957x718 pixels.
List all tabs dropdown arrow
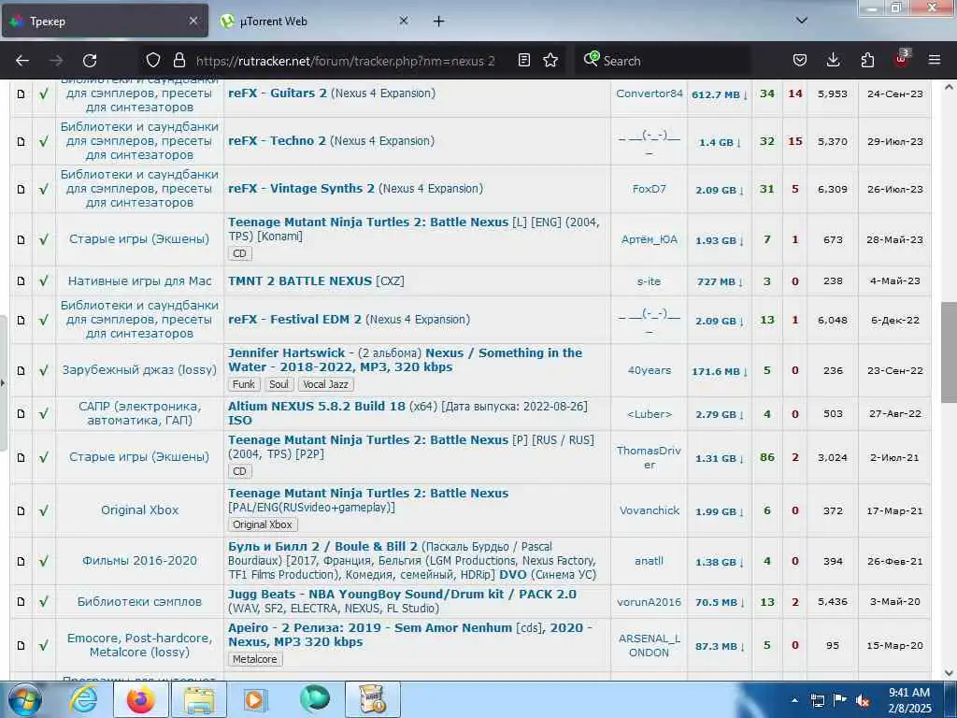pyautogui.click(x=802, y=21)
